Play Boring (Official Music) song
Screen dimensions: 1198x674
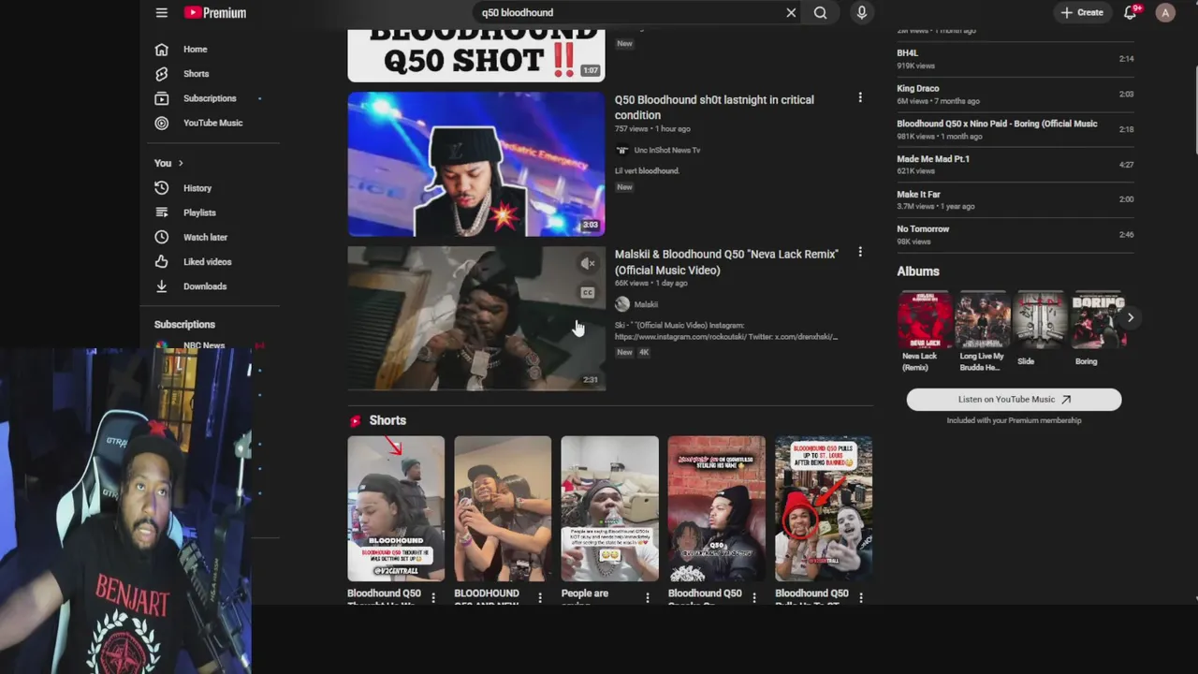coord(1015,129)
